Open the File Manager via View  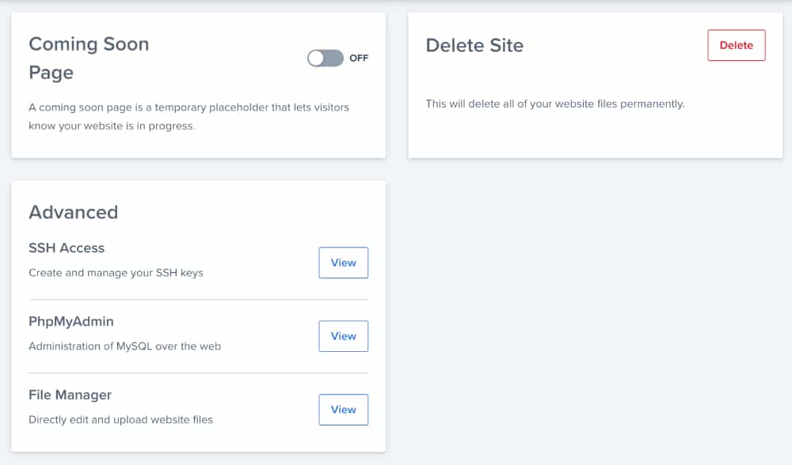click(343, 409)
